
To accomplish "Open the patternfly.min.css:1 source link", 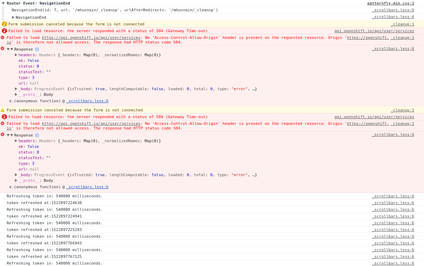I will click(x=391, y=3).
